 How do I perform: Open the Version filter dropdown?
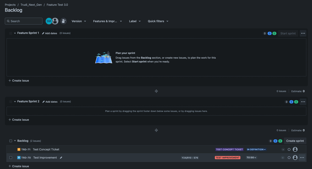[x=79, y=21]
